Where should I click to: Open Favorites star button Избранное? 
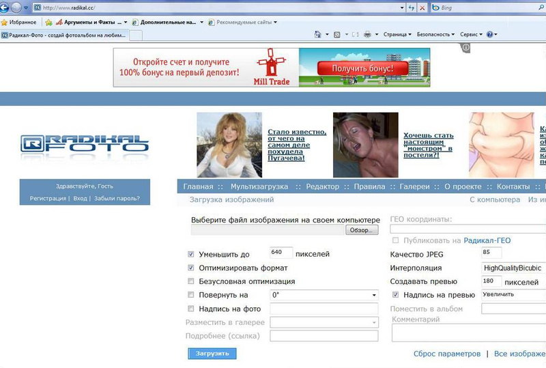[19, 23]
